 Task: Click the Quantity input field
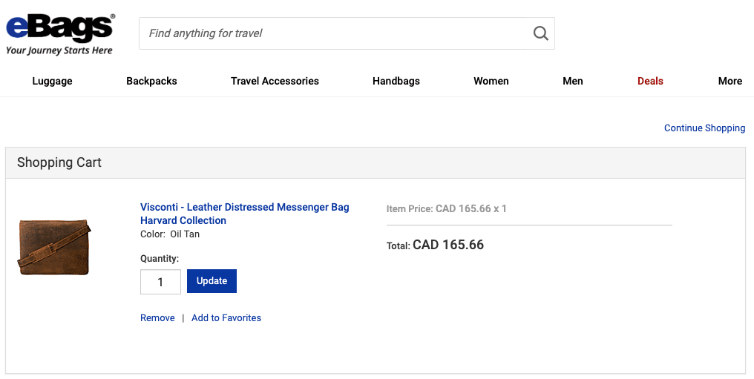[160, 282]
